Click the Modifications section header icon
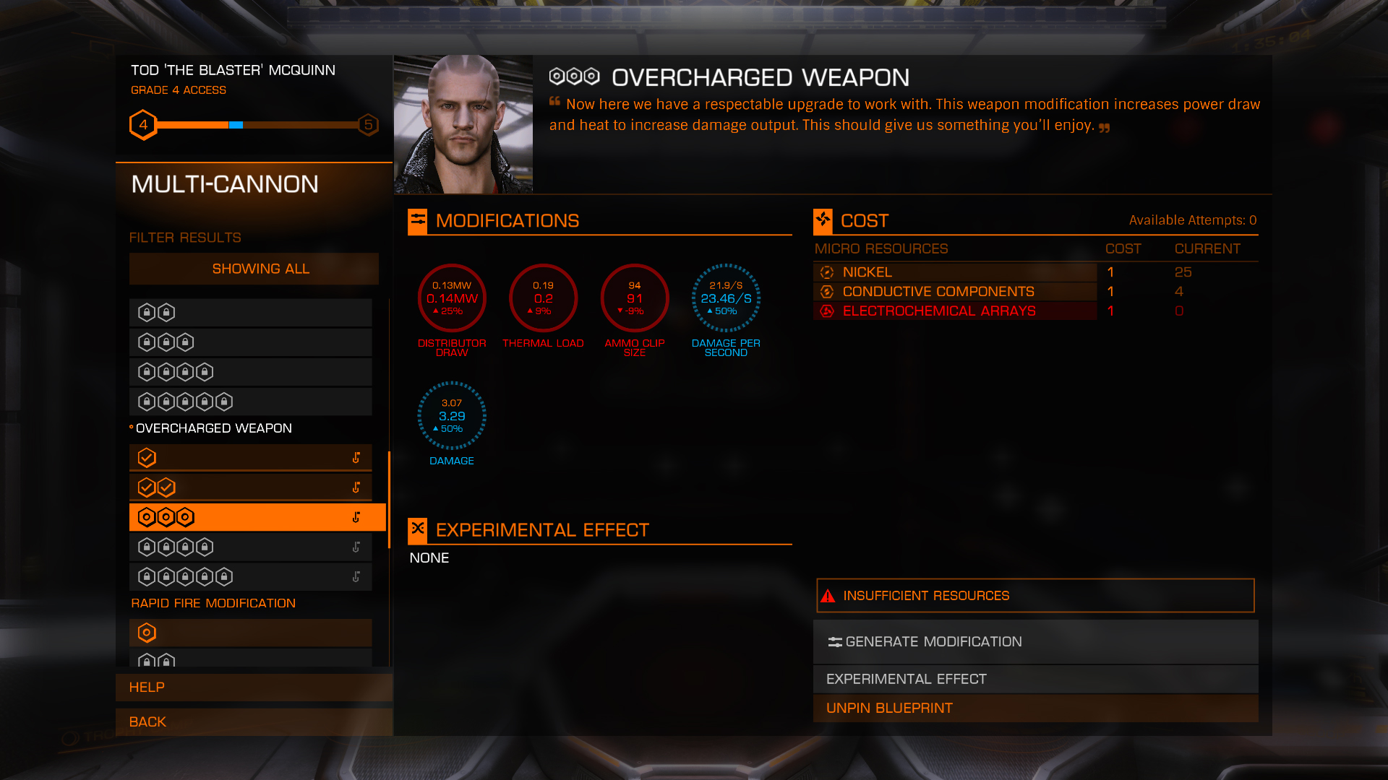This screenshot has width=1388, height=780. click(418, 221)
